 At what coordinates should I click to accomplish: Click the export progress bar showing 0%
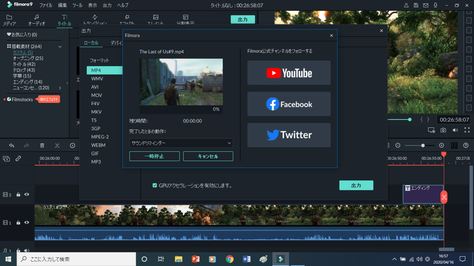[x=181, y=109]
